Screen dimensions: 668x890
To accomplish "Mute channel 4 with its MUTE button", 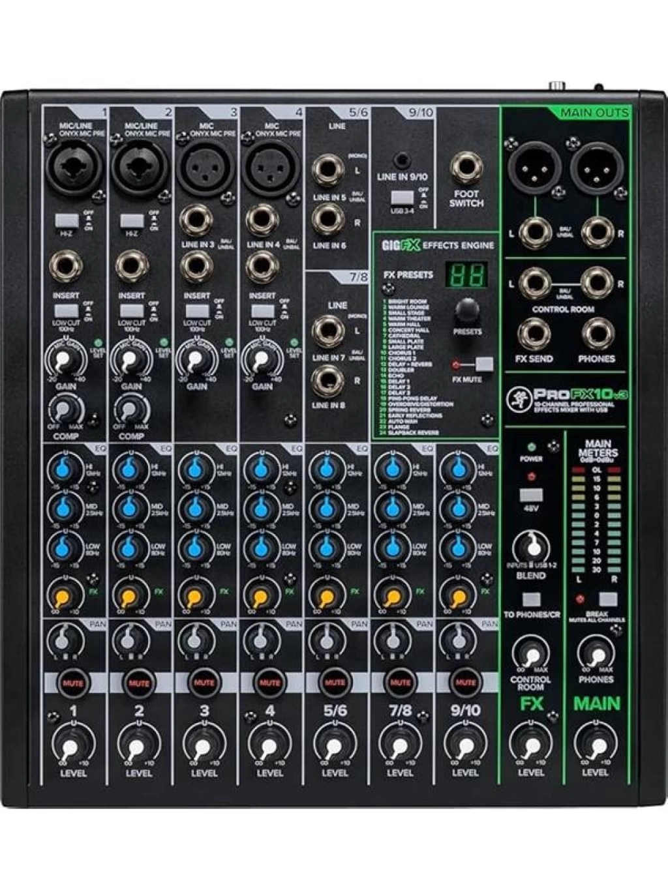I will pyautogui.click(x=269, y=683).
